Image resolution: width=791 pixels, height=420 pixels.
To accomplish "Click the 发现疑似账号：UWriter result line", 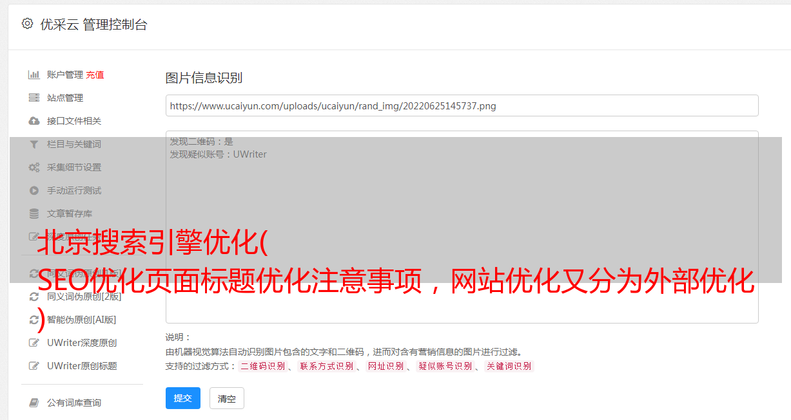I will pyautogui.click(x=219, y=154).
